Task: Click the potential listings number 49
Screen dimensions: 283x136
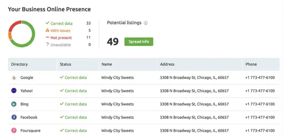Action: tap(113, 42)
